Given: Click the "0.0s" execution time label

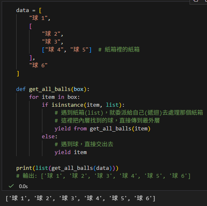Looking at the screenshot, I should click(x=23, y=186).
